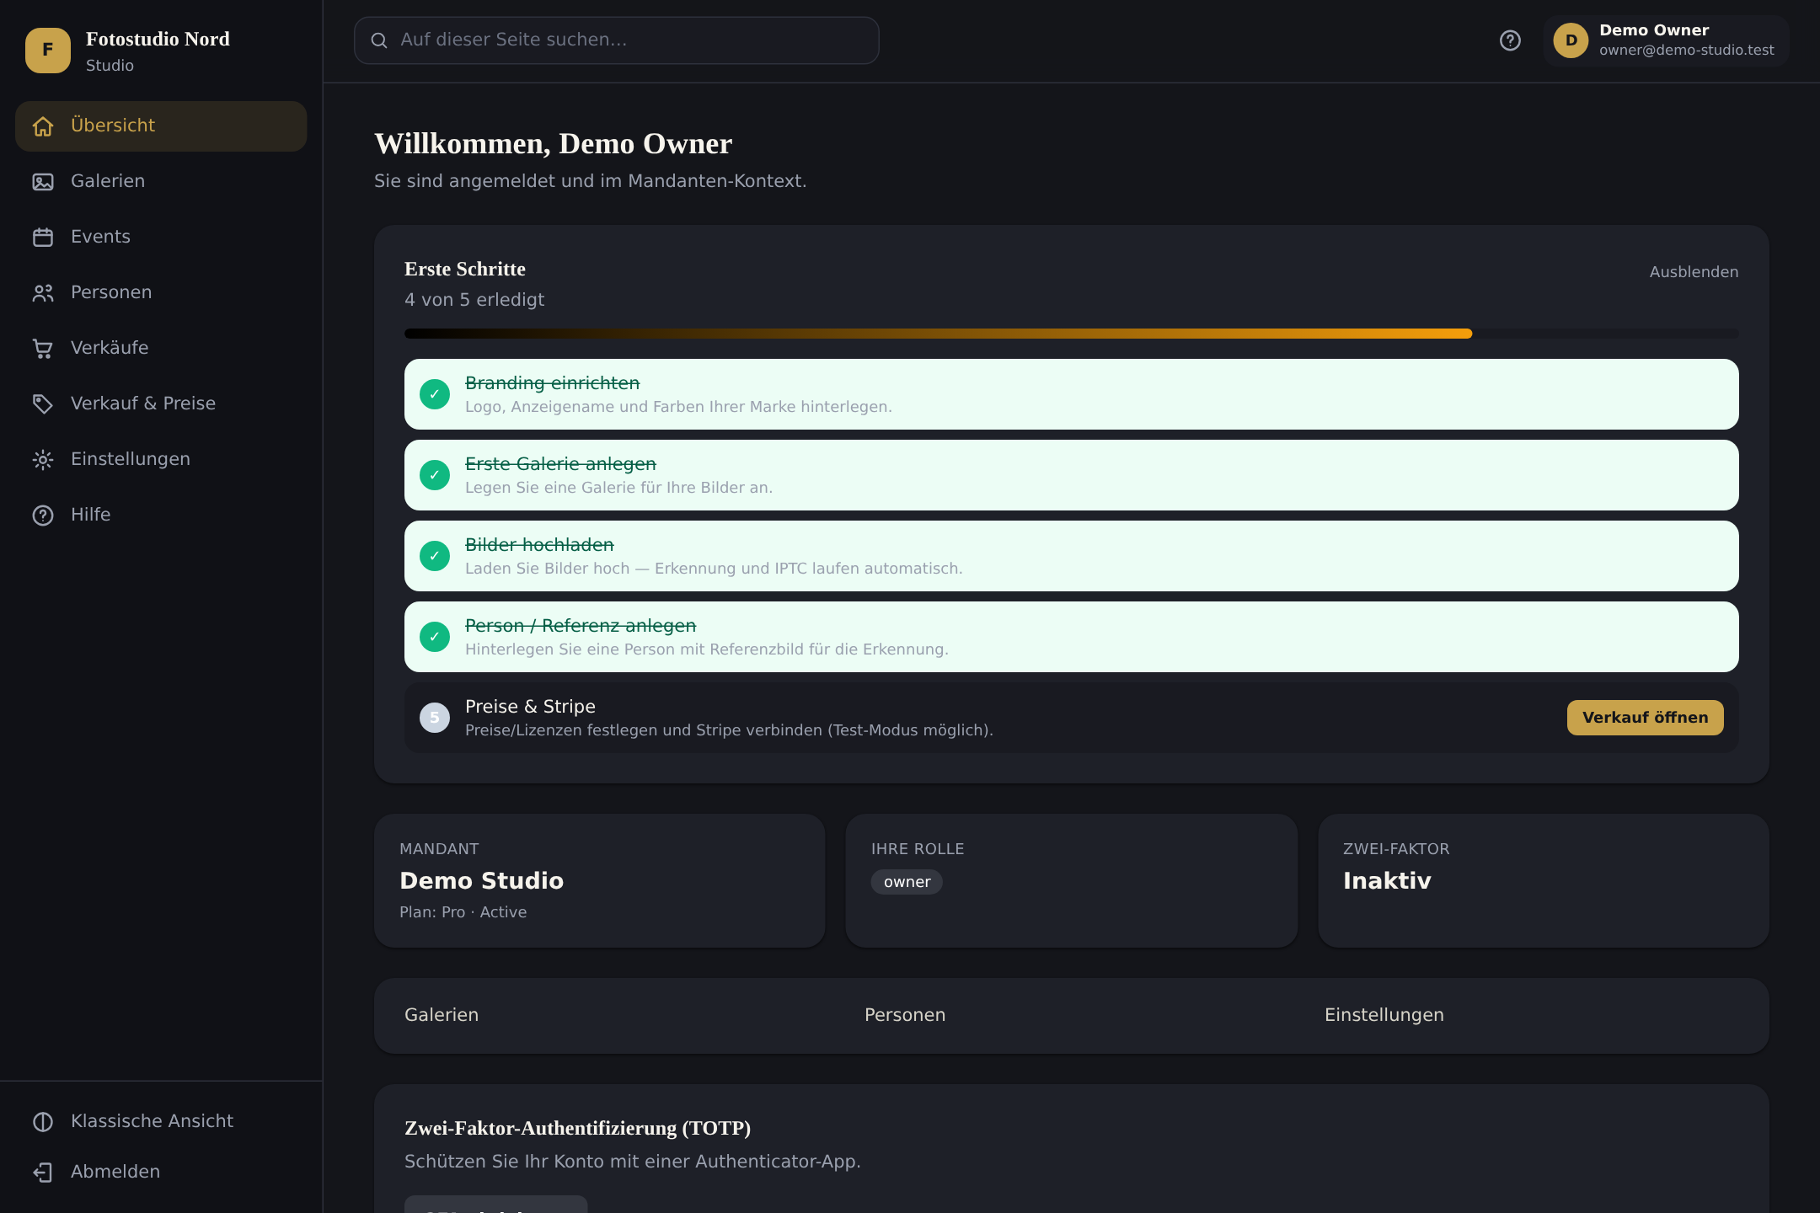Open Verkauf & Preise in the sidebar

coord(161,404)
